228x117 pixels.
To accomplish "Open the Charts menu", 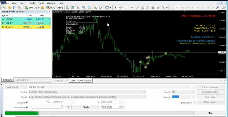I will [x=32, y=3].
